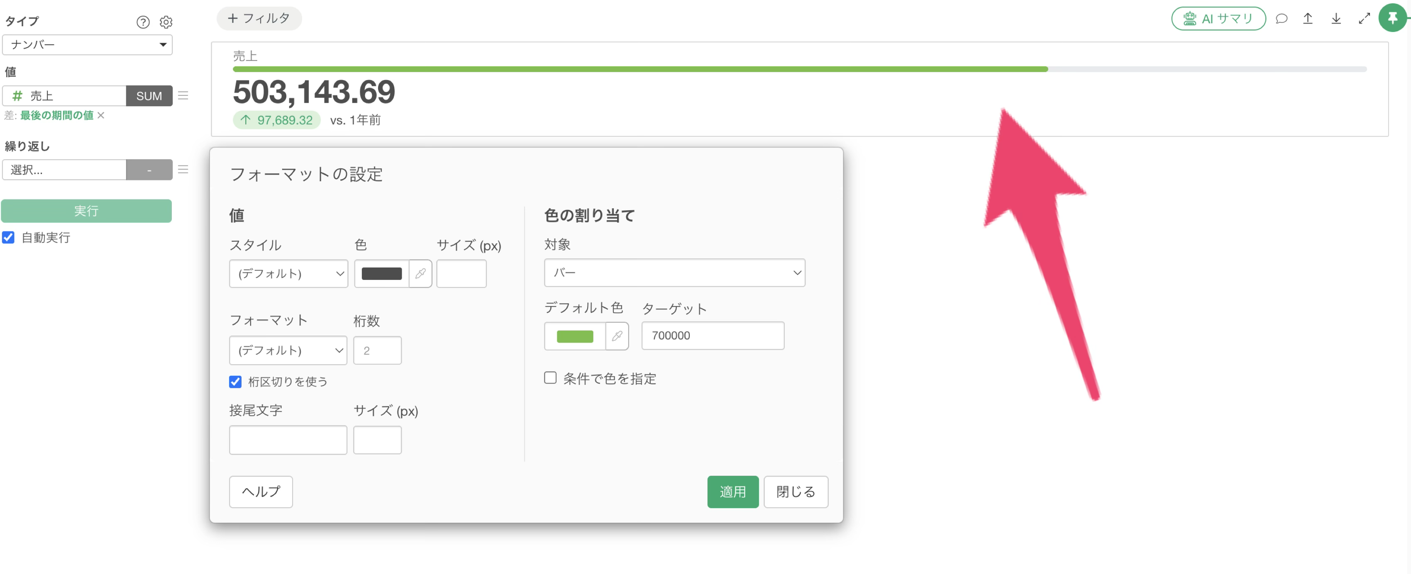Viewport: 1411px width, 574px height.
Task: Expand chart to fullscreen icon
Action: pos(1365,19)
